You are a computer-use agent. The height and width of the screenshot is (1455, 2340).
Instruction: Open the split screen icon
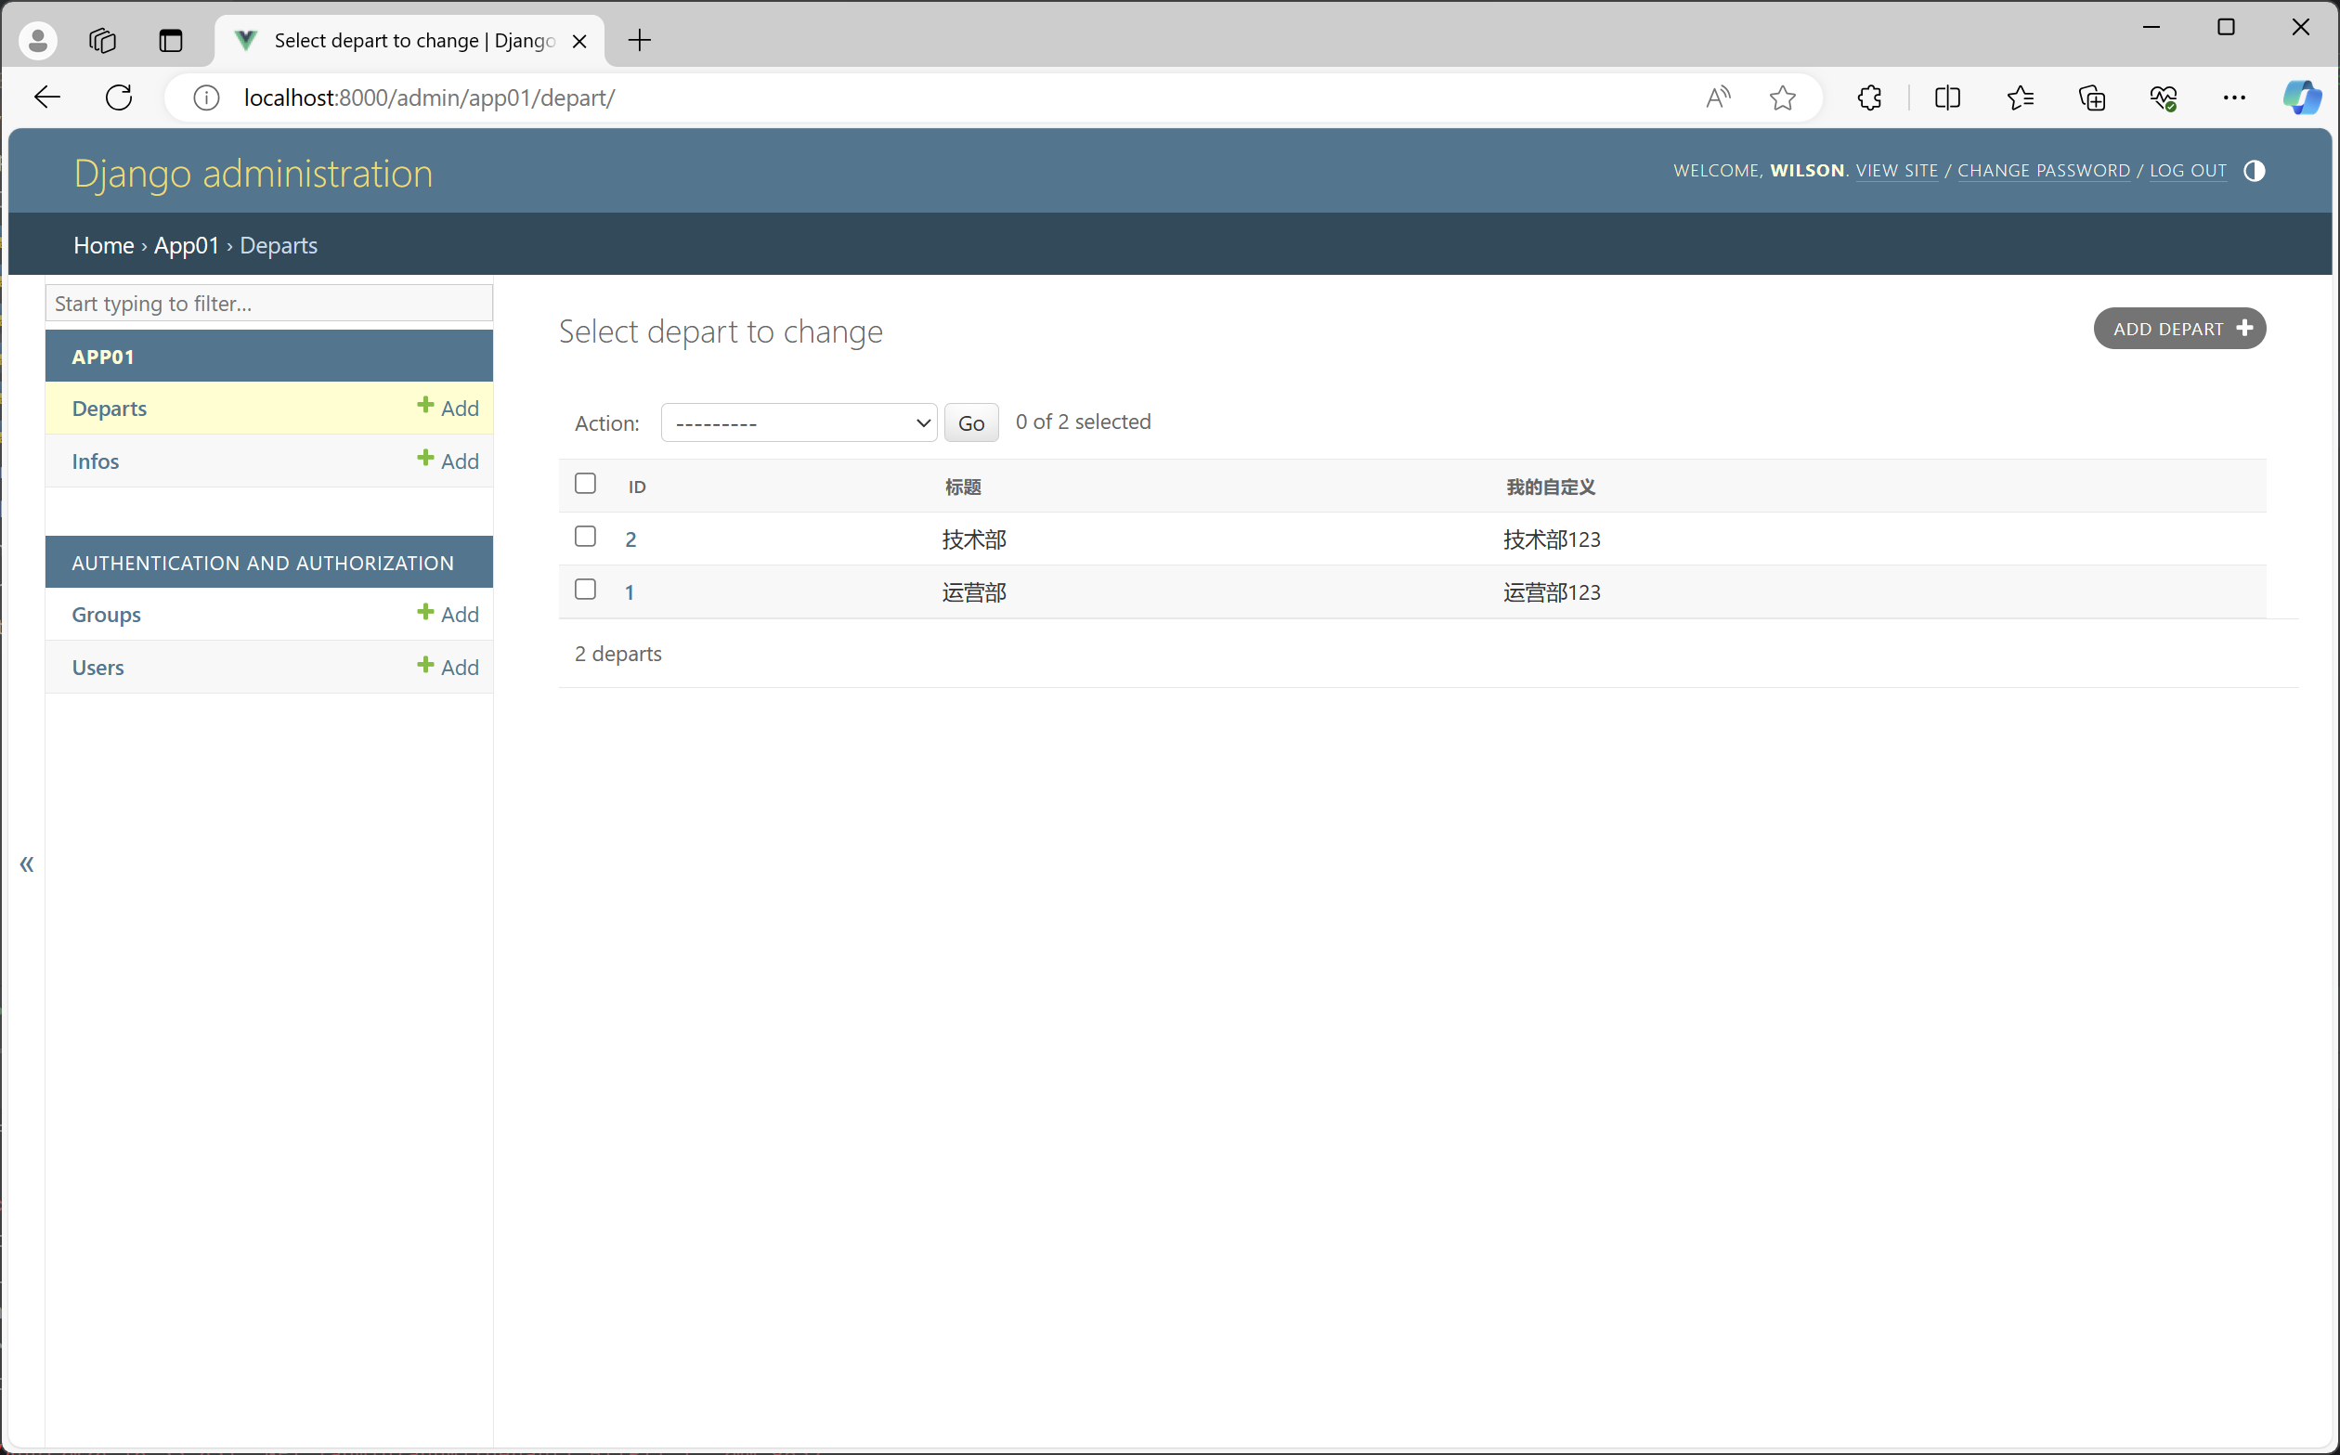point(1946,97)
